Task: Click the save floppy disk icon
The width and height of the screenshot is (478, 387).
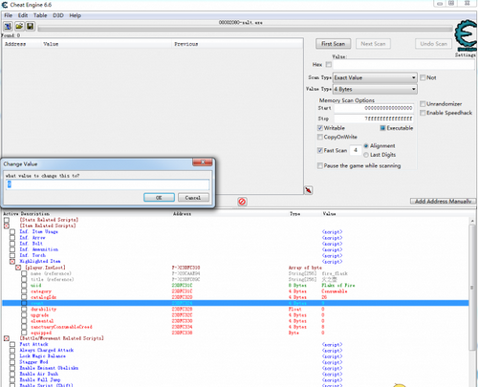Action: click(31, 26)
